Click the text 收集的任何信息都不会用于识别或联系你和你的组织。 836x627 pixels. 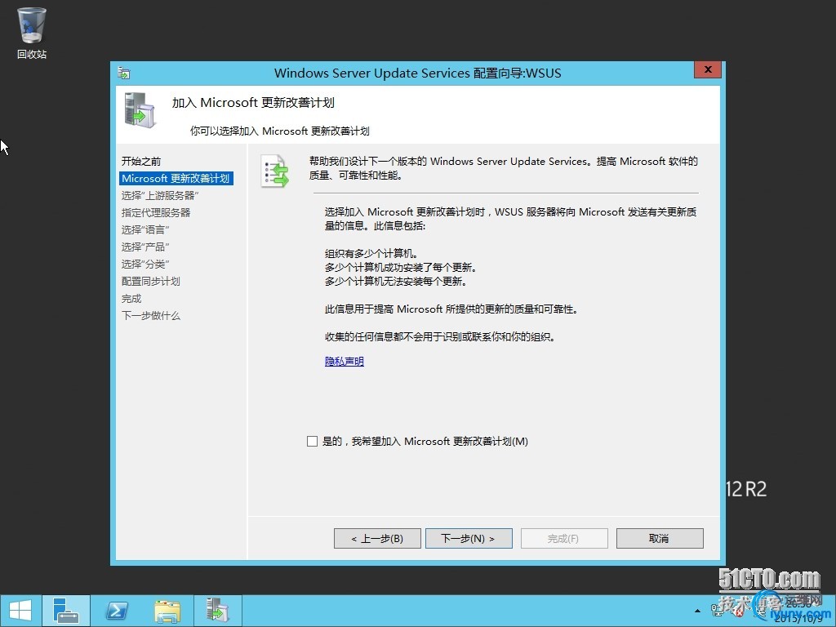click(x=440, y=337)
